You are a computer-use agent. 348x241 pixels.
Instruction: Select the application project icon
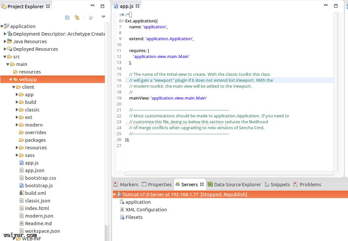(x=7, y=26)
